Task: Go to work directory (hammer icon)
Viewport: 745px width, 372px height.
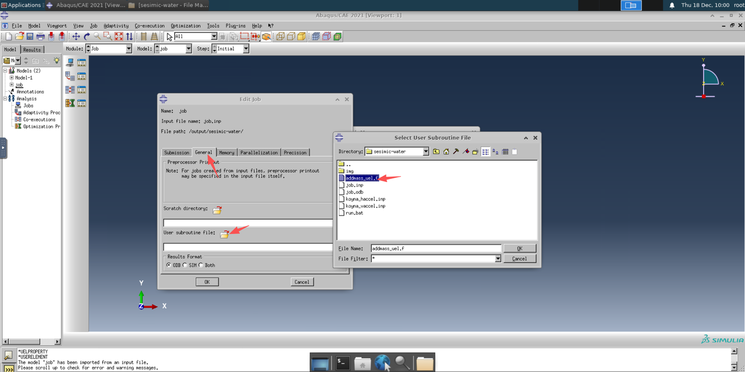Action: [x=456, y=152]
